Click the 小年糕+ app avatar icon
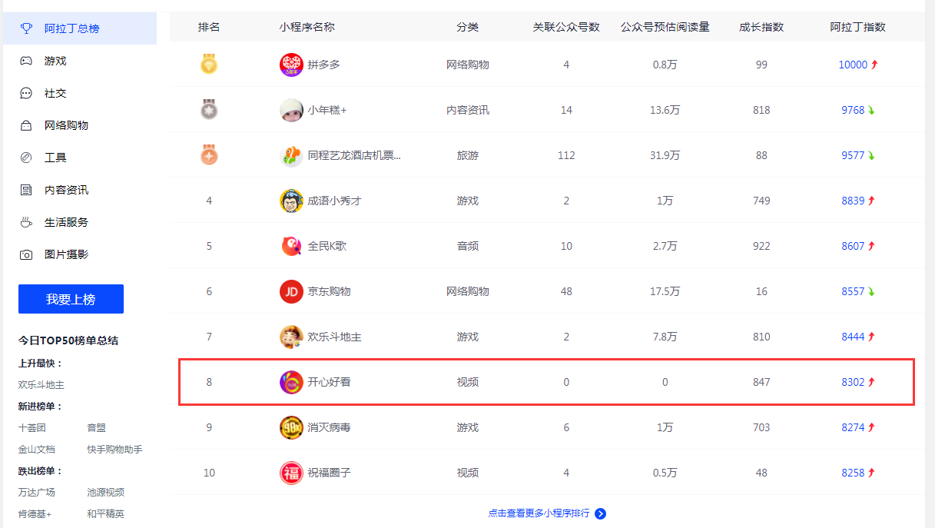The width and height of the screenshot is (935, 528). [x=291, y=110]
